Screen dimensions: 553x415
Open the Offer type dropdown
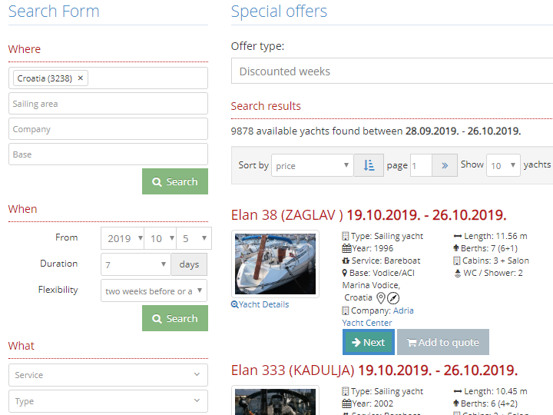(392, 71)
